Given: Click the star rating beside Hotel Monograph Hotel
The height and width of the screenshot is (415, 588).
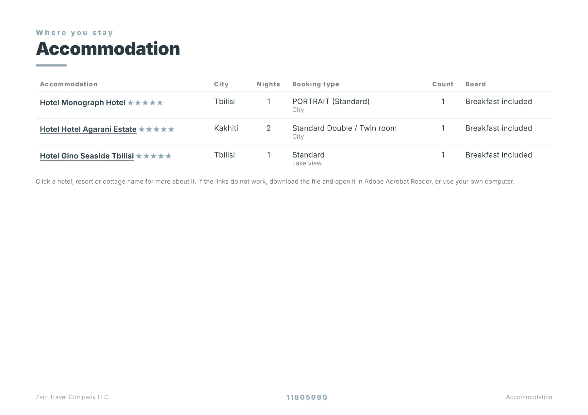Looking at the screenshot, I should 145,103.
